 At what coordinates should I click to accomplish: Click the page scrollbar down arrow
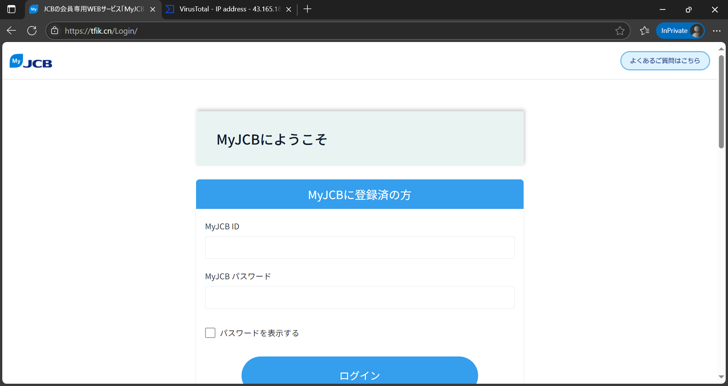721,377
